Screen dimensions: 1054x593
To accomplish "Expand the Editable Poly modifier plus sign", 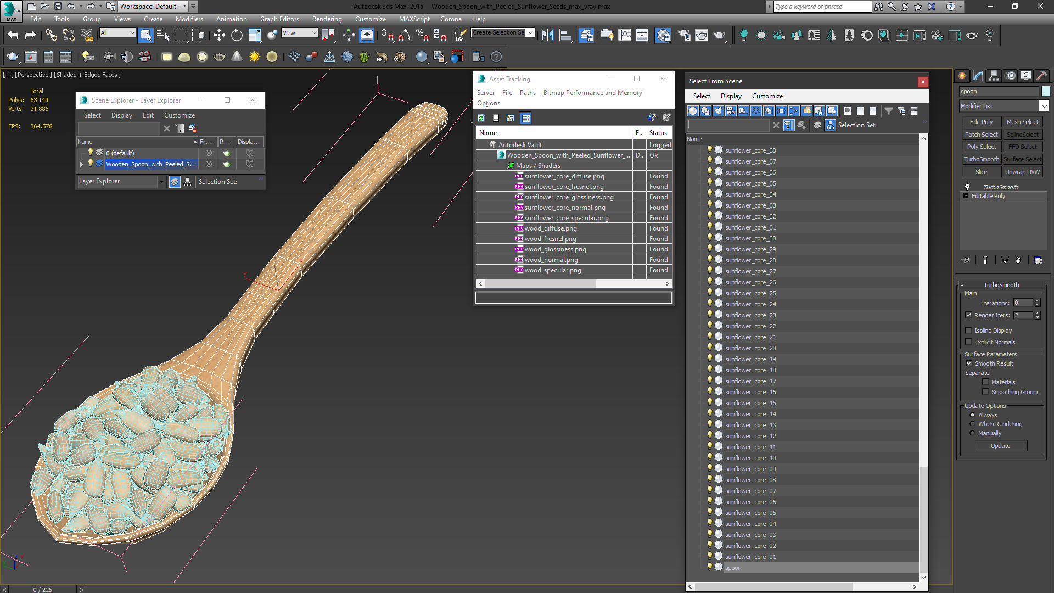I will (x=966, y=196).
